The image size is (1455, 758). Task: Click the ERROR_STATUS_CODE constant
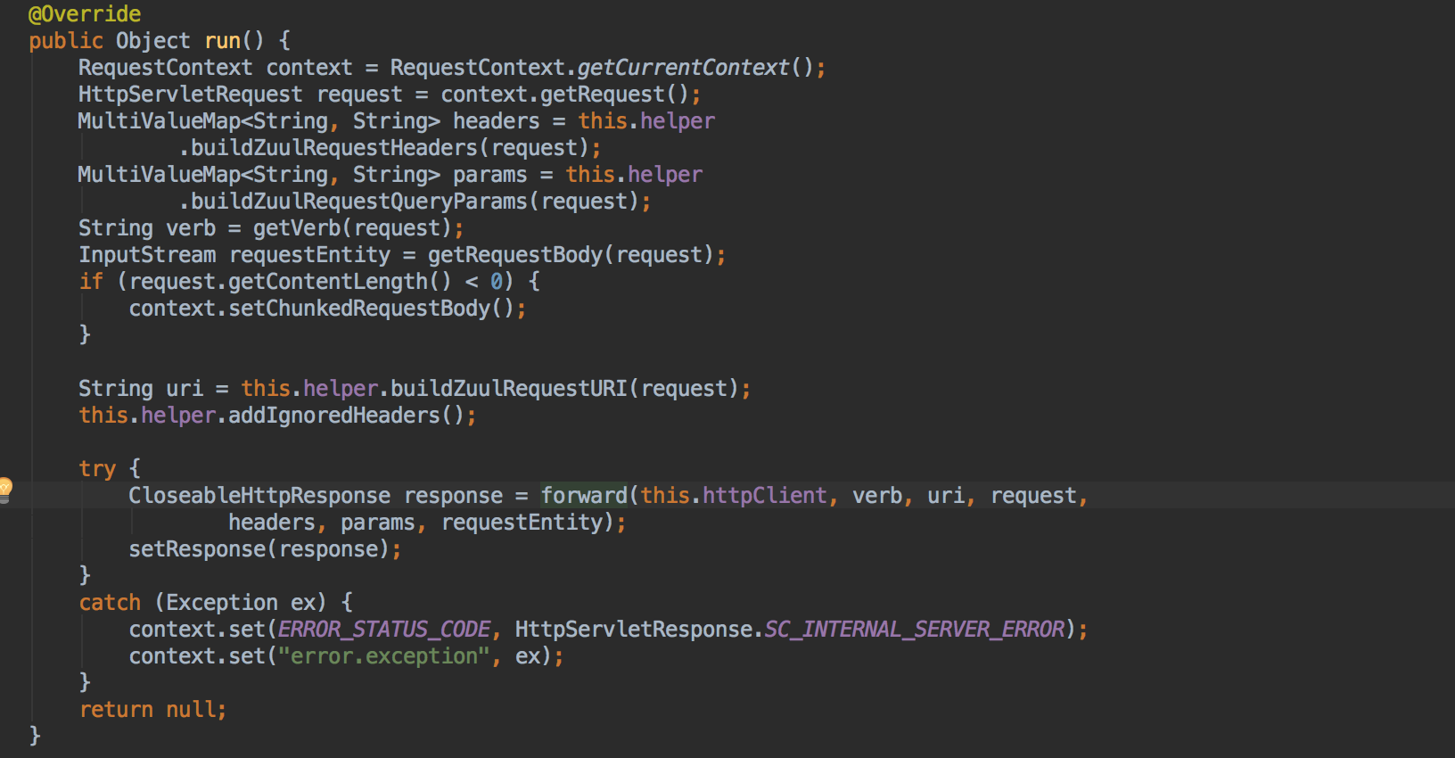point(384,630)
